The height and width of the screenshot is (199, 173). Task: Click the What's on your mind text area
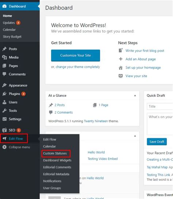pyautogui.click(x=160, y=124)
